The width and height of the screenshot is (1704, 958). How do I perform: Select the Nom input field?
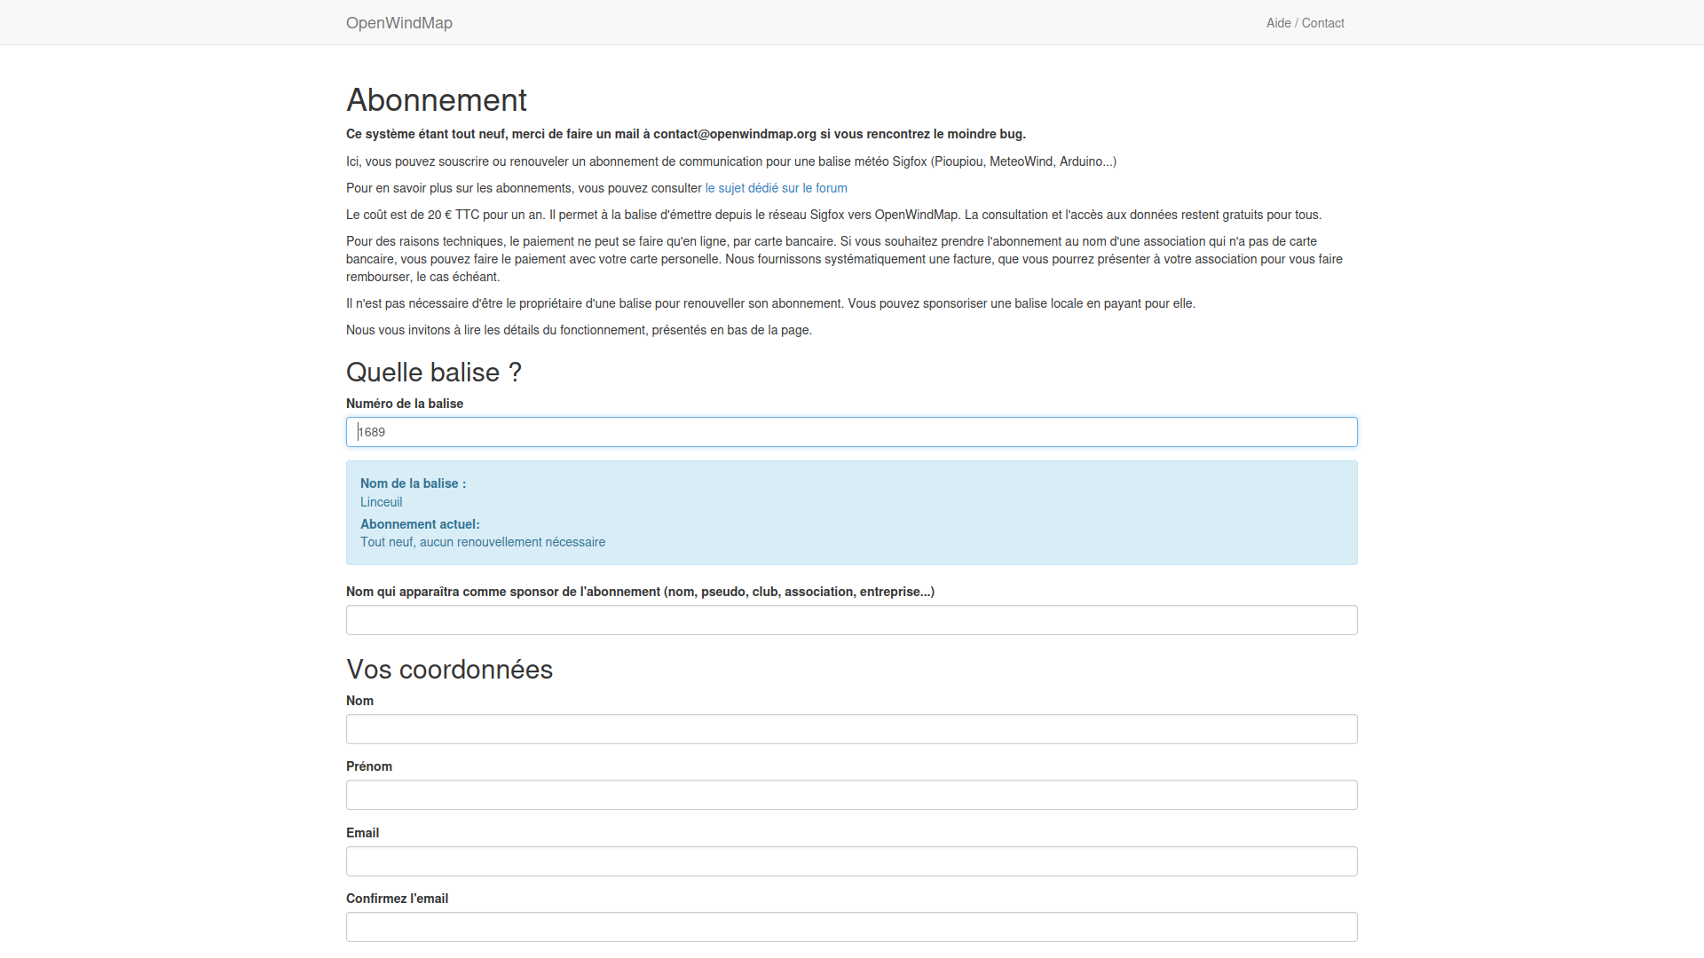[851, 728]
